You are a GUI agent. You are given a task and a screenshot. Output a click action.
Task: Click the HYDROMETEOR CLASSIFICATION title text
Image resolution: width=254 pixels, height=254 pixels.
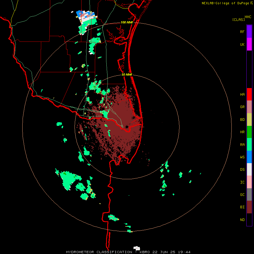[99, 252]
